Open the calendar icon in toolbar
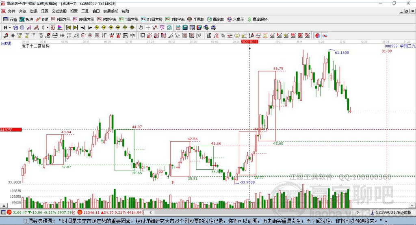Screen dimensions: 416x225 coord(178,28)
